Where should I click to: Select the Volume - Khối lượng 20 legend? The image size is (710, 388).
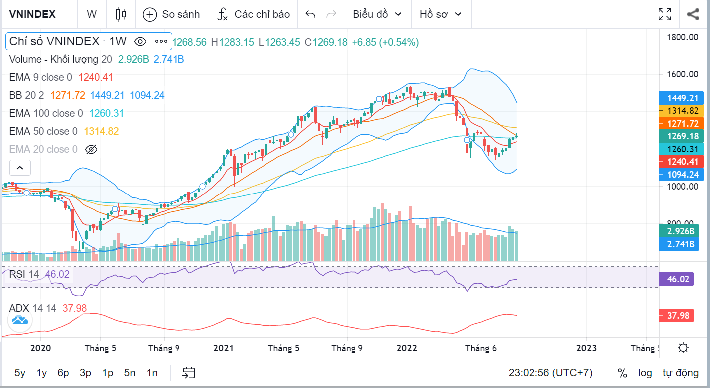click(60, 59)
